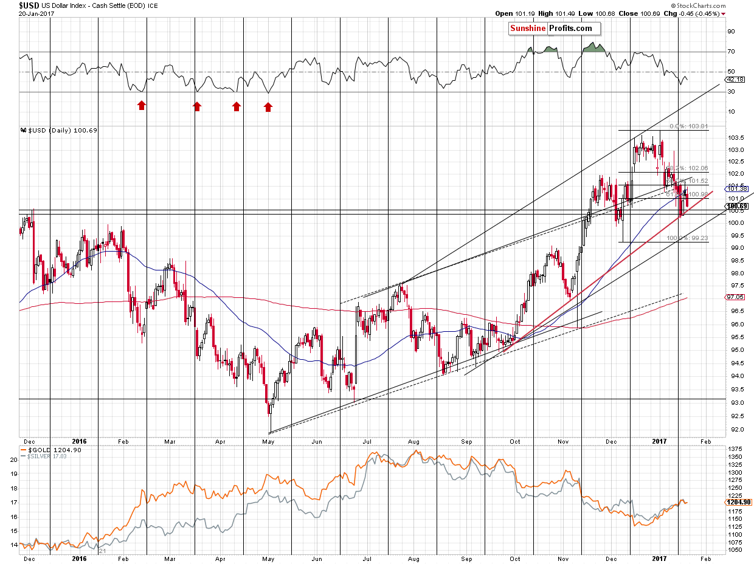Viewport: 754px width, 564px height.
Task: Click the RSI axis label 90
Action: (732, 32)
